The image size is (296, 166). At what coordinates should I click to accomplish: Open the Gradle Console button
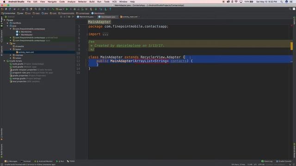(x=284, y=161)
